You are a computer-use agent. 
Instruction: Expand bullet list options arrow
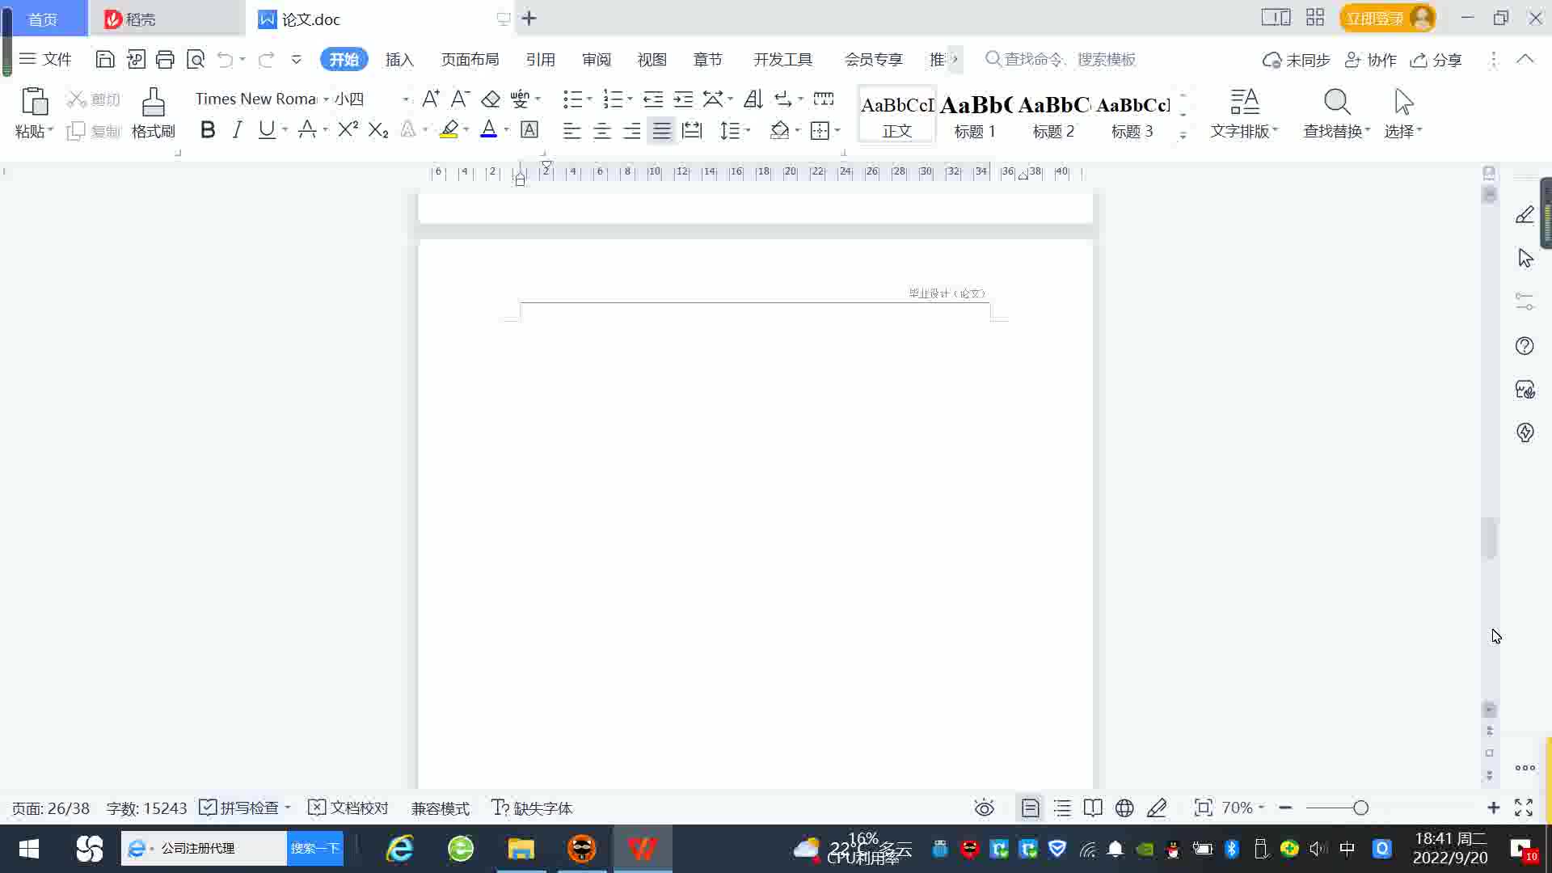pos(589,99)
